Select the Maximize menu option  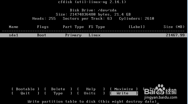tap(124, 89)
